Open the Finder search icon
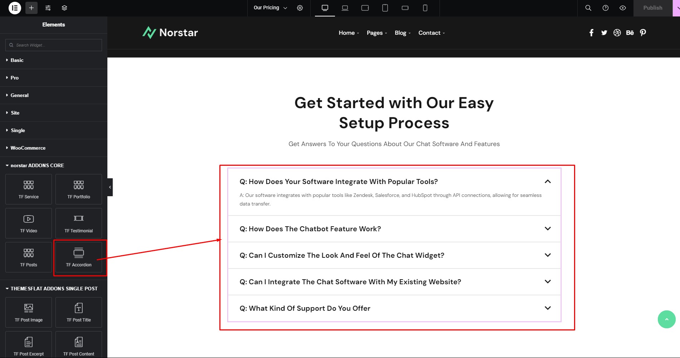Viewport: 680px width, 358px height. pyautogui.click(x=588, y=8)
